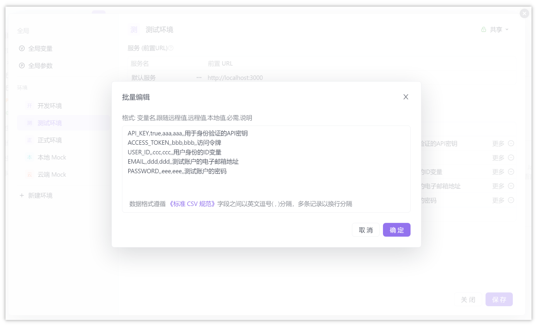Click the 测试环境 title name field
The height and width of the screenshot is (326, 537).
[159, 30]
